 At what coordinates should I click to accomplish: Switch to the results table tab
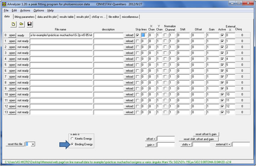pyautogui.click(x=66, y=17)
